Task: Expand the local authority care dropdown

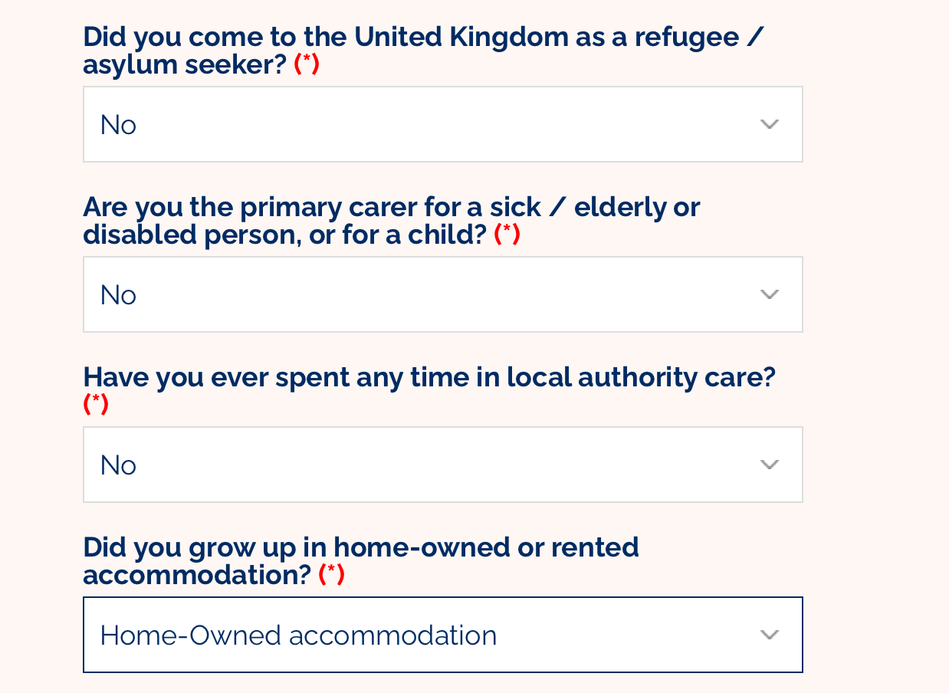Action: pos(442,465)
